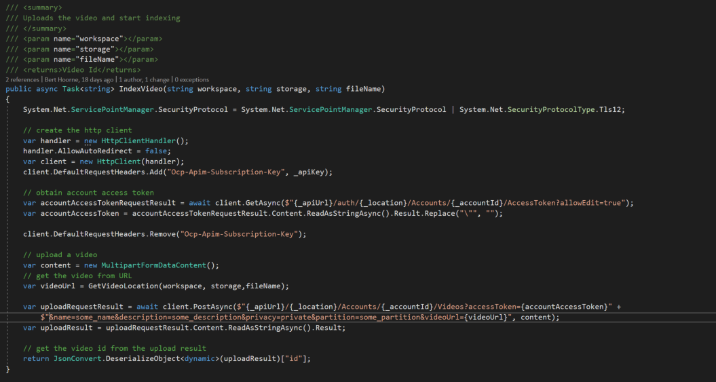Click the '0 exceptions' CodeLens link

tap(192, 79)
